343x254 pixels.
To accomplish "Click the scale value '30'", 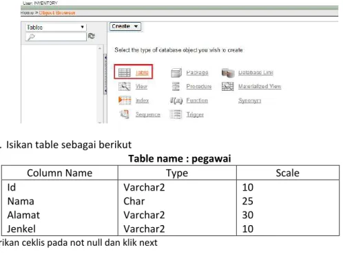I will click(248, 215).
